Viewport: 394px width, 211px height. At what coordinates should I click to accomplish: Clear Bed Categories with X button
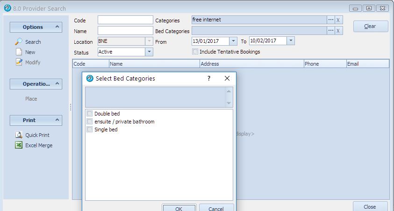pos(338,31)
